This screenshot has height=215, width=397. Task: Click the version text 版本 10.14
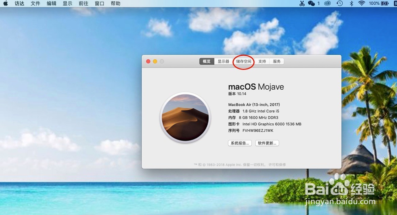[237, 94]
